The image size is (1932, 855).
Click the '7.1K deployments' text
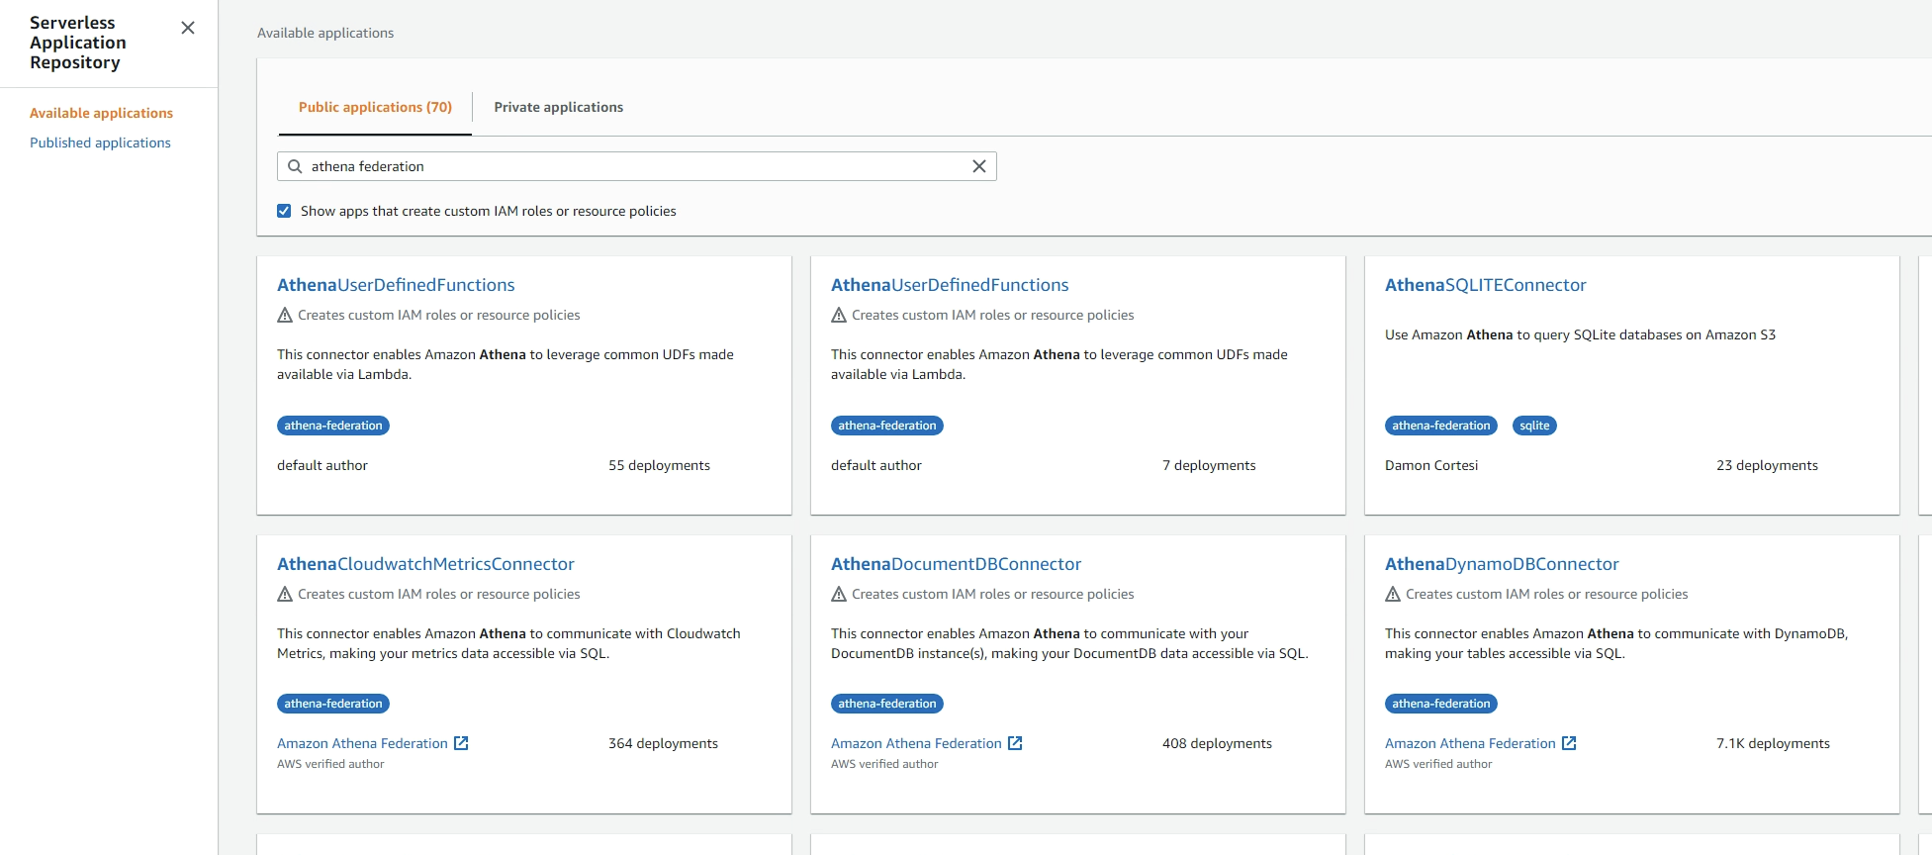tap(1773, 743)
